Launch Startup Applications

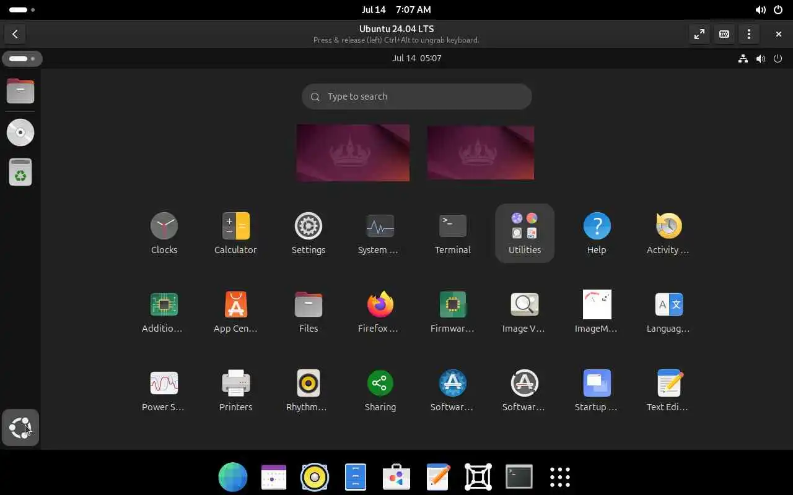pyautogui.click(x=597, y=390)
